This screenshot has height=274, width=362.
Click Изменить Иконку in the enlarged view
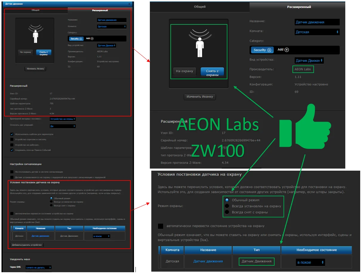(x=200, y=97)
